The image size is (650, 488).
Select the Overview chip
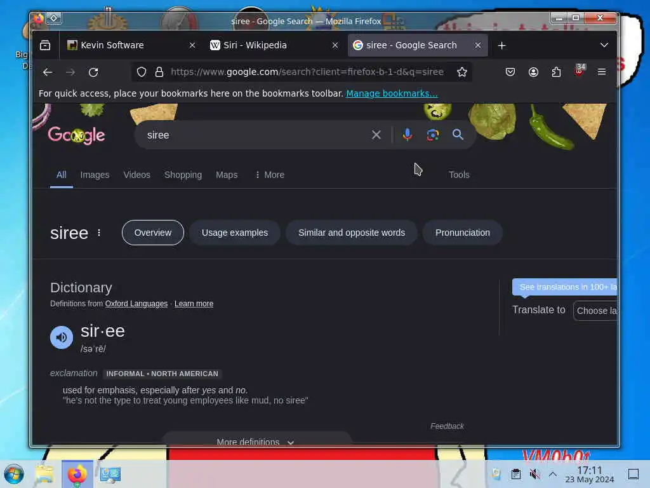pyautogui.click(x=153, y=233)
